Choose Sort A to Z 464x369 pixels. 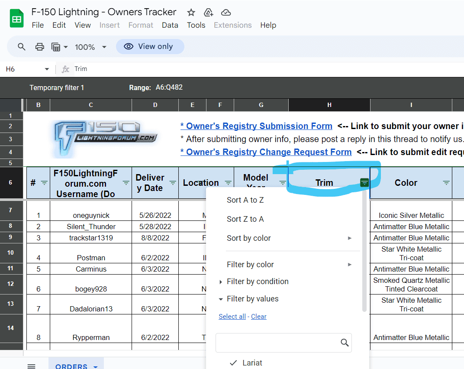point(245,200)
